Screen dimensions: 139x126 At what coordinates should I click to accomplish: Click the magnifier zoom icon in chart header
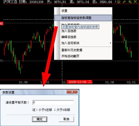click(130, 2)
